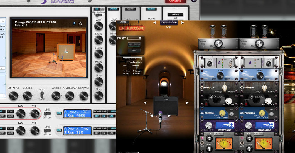This screenshot has width=295, height=153.
Task: Switch to the Reverb section tab
Action: click(151, 9)
